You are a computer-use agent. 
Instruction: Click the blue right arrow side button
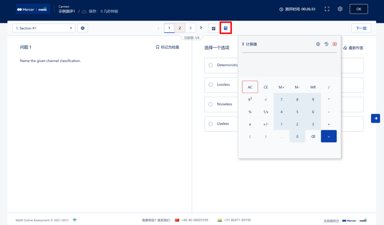pyautogui.click(x=375, y=118)
